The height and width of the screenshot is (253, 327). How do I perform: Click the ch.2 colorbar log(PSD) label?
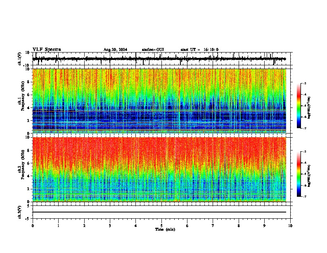tap(309, 176)
